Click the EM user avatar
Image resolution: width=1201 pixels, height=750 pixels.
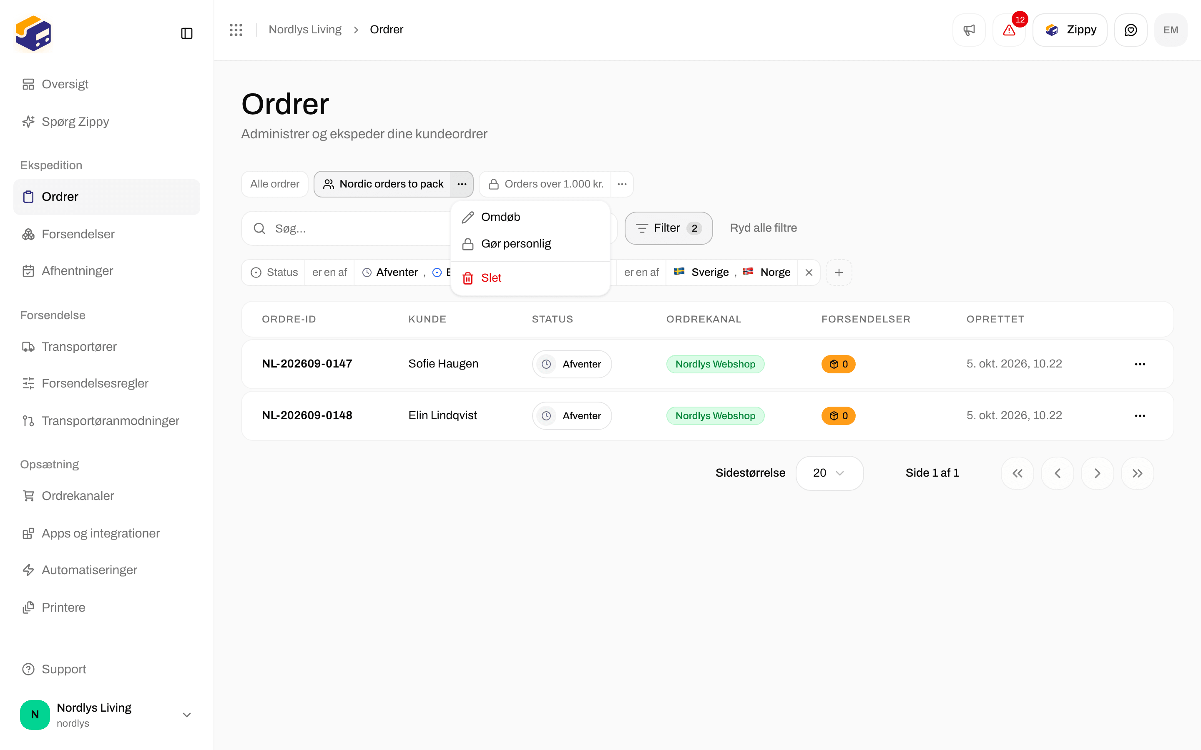pos(1171,30)
